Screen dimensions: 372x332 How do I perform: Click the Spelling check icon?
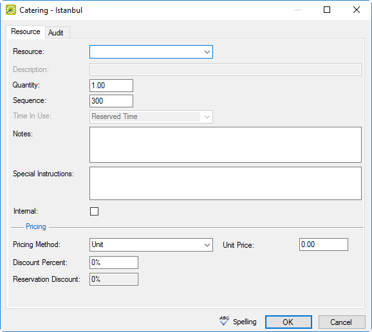[x=224, y=321]
